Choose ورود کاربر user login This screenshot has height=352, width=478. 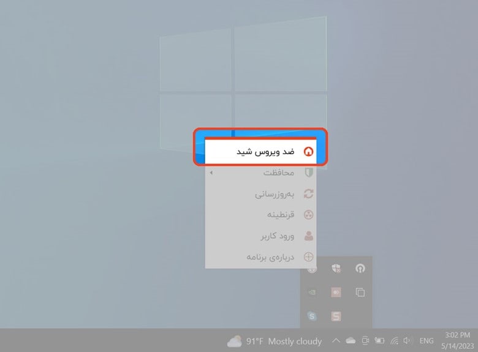coord(260,236)
